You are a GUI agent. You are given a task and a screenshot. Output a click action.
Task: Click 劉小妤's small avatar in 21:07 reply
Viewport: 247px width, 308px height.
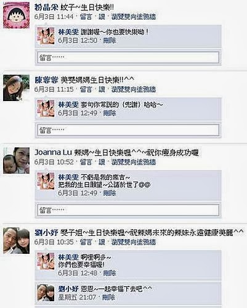tap(46, 293)
